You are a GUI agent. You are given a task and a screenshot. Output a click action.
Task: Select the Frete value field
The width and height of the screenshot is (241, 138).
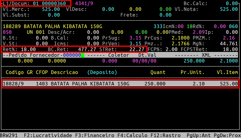[165, 15]
